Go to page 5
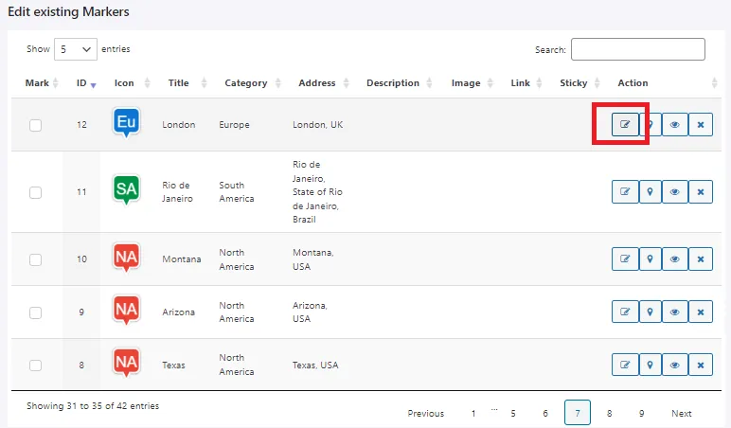The image size is (731, 428). tap(513, 413)
